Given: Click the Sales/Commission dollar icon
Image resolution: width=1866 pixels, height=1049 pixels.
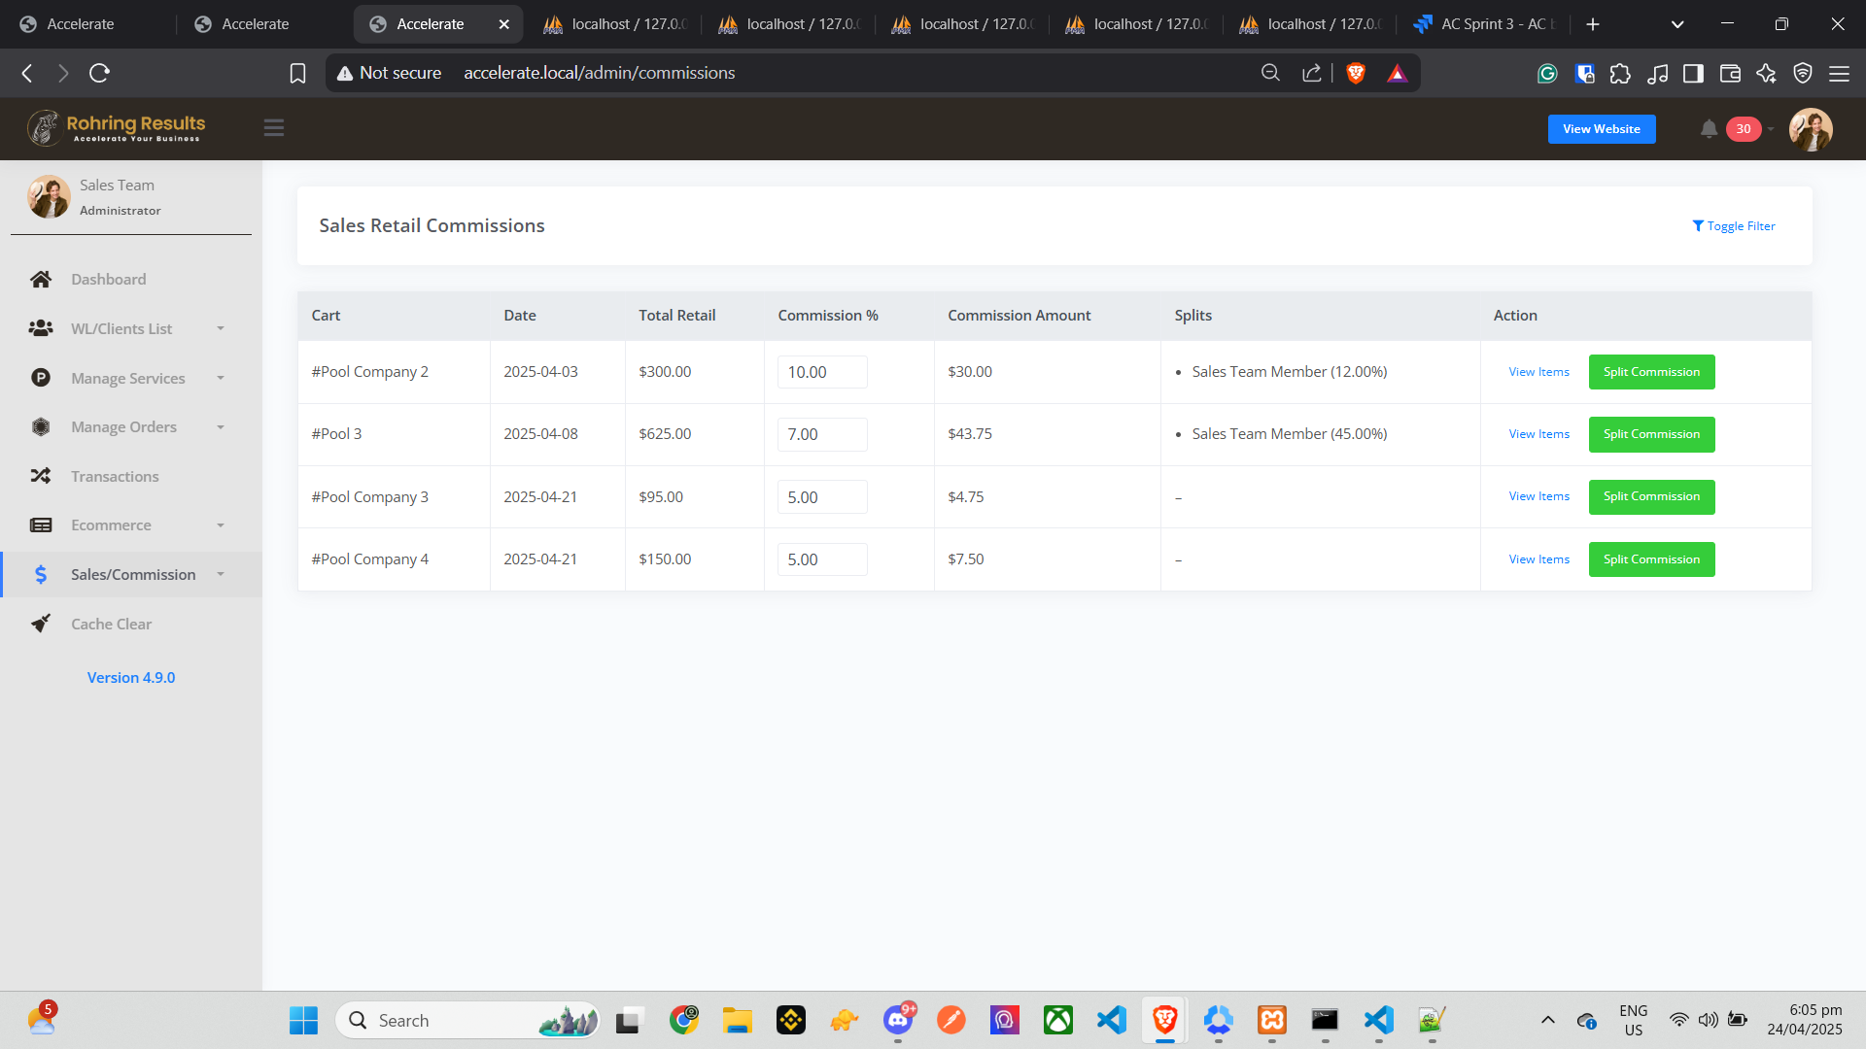Looking at the screenshot, I should 41,575.
